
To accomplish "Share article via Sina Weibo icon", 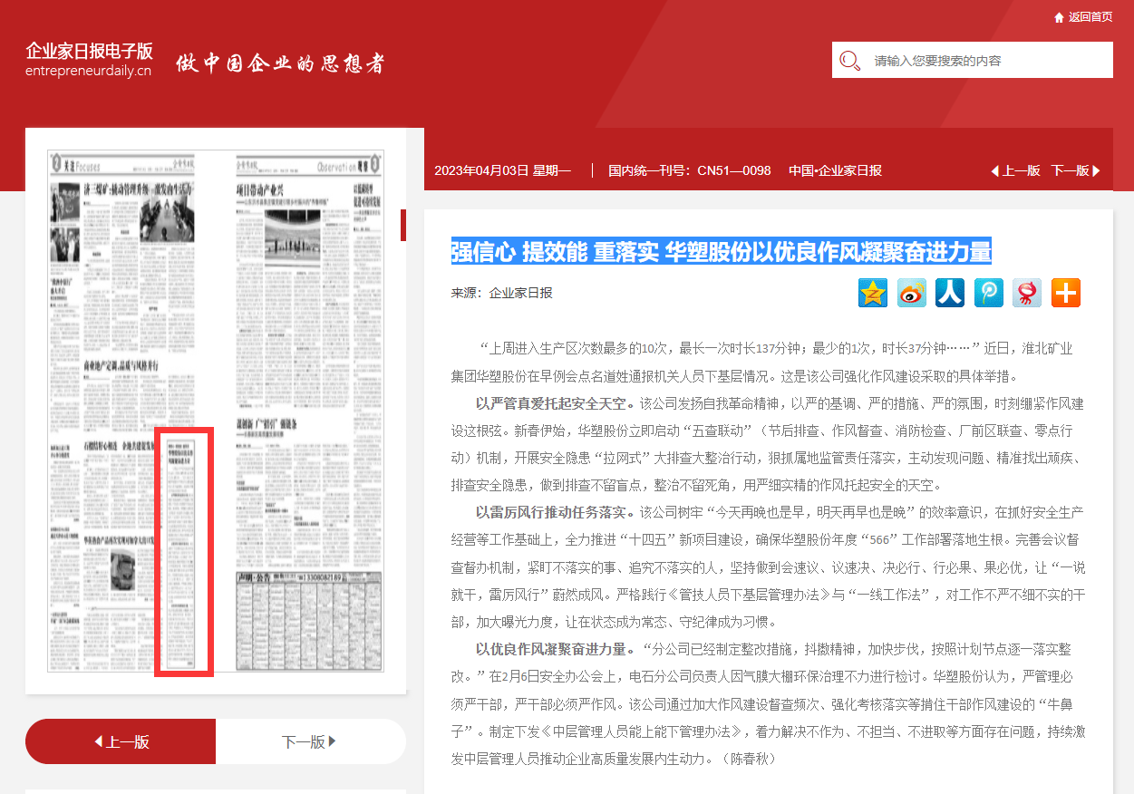I will [x=912, y=293].
